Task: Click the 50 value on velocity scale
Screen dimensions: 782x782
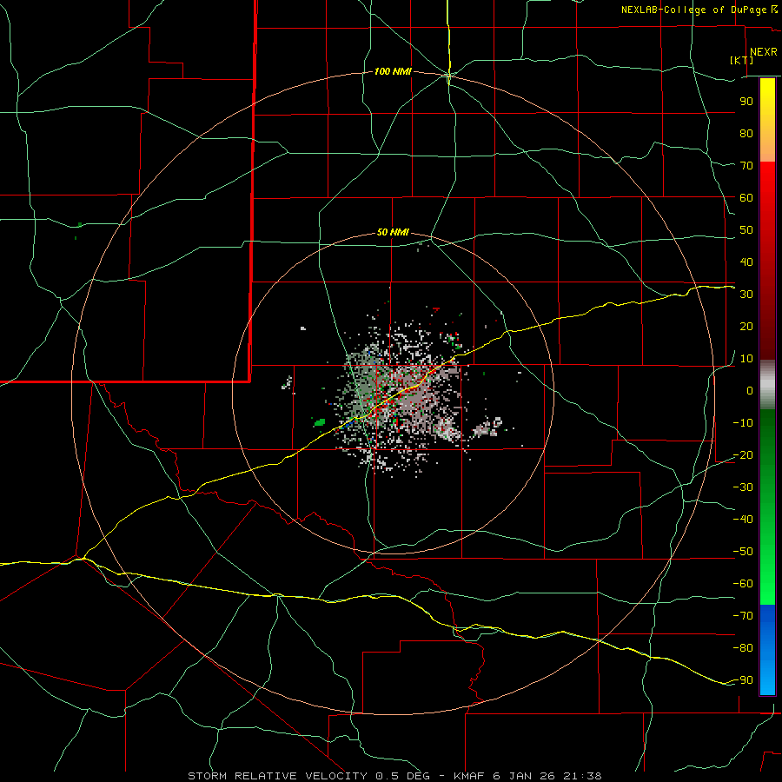Action: [746, 230]
